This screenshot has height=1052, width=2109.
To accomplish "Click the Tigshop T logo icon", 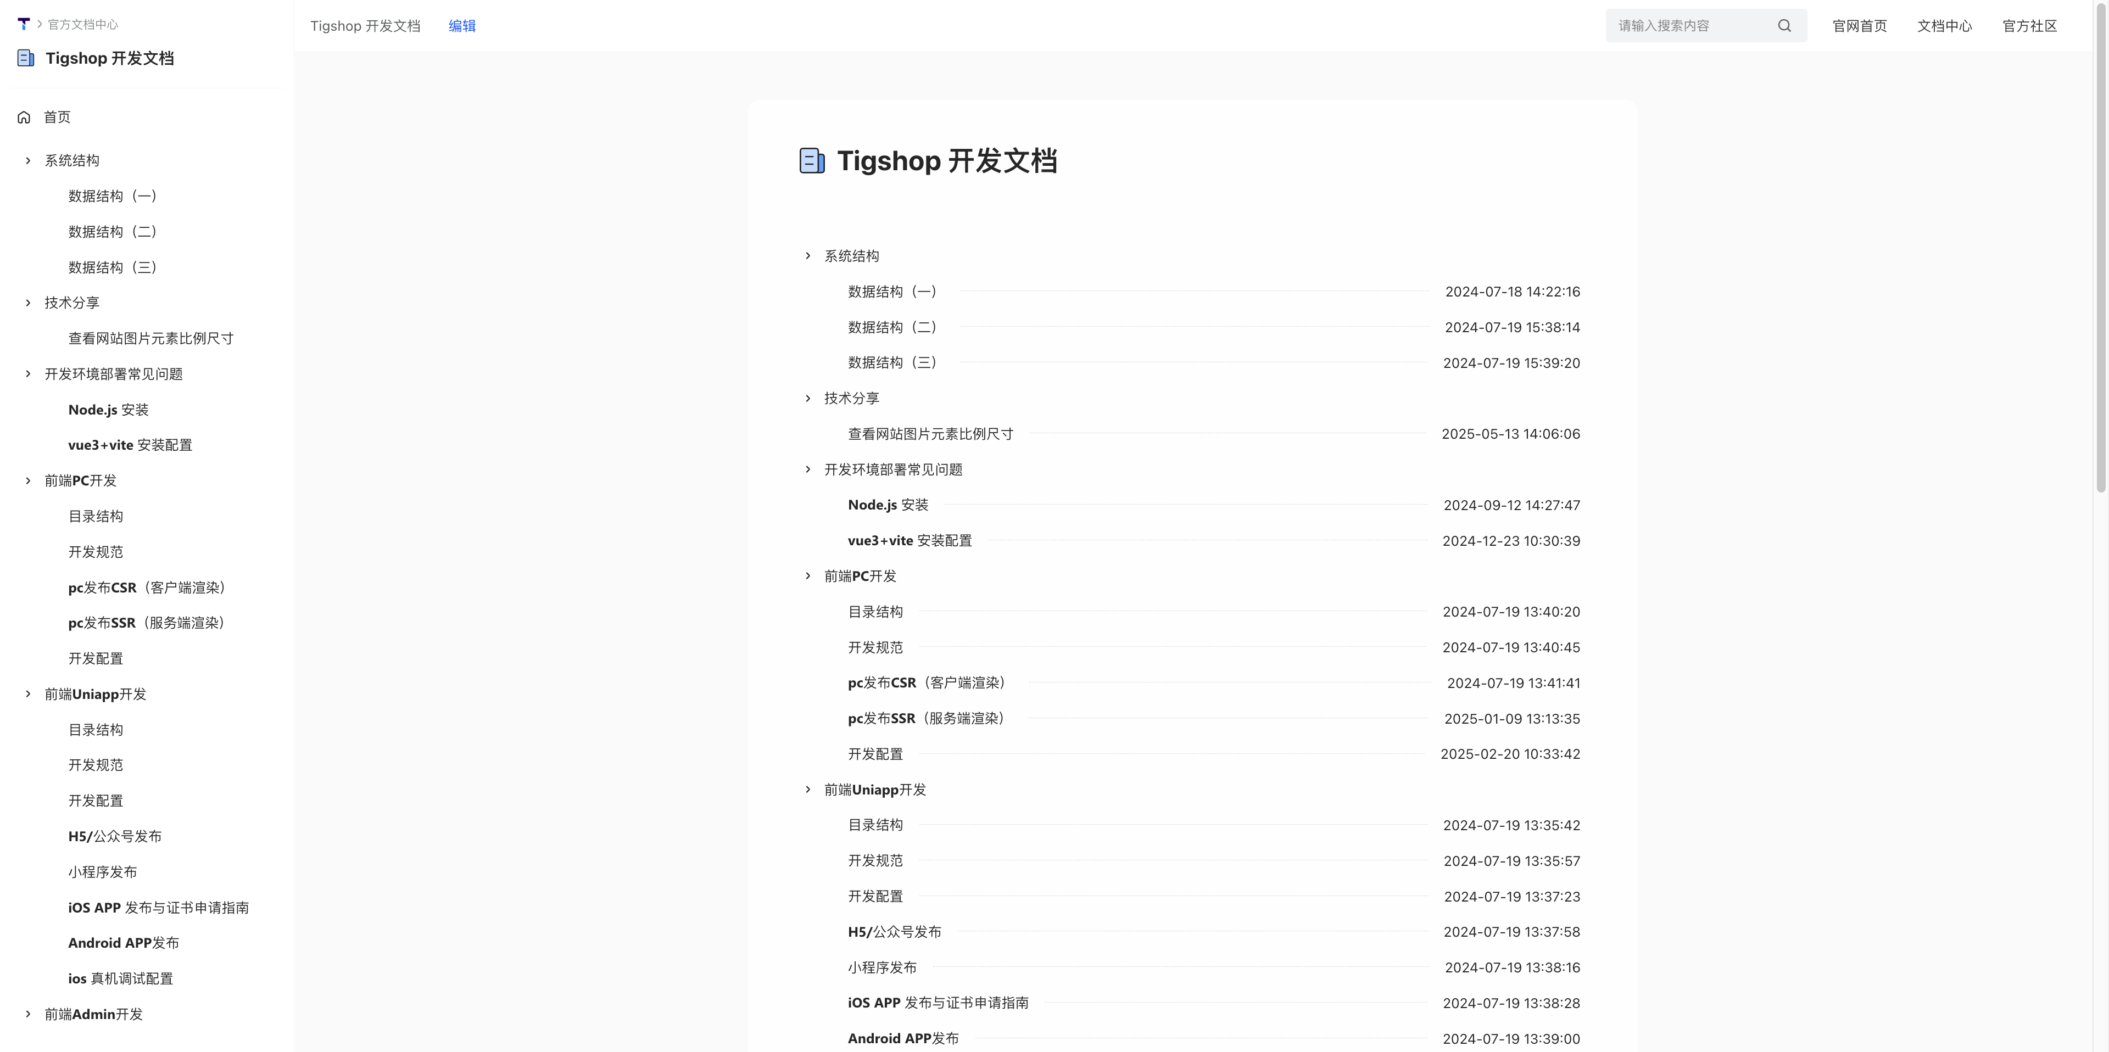I will [x=24, y=24].
